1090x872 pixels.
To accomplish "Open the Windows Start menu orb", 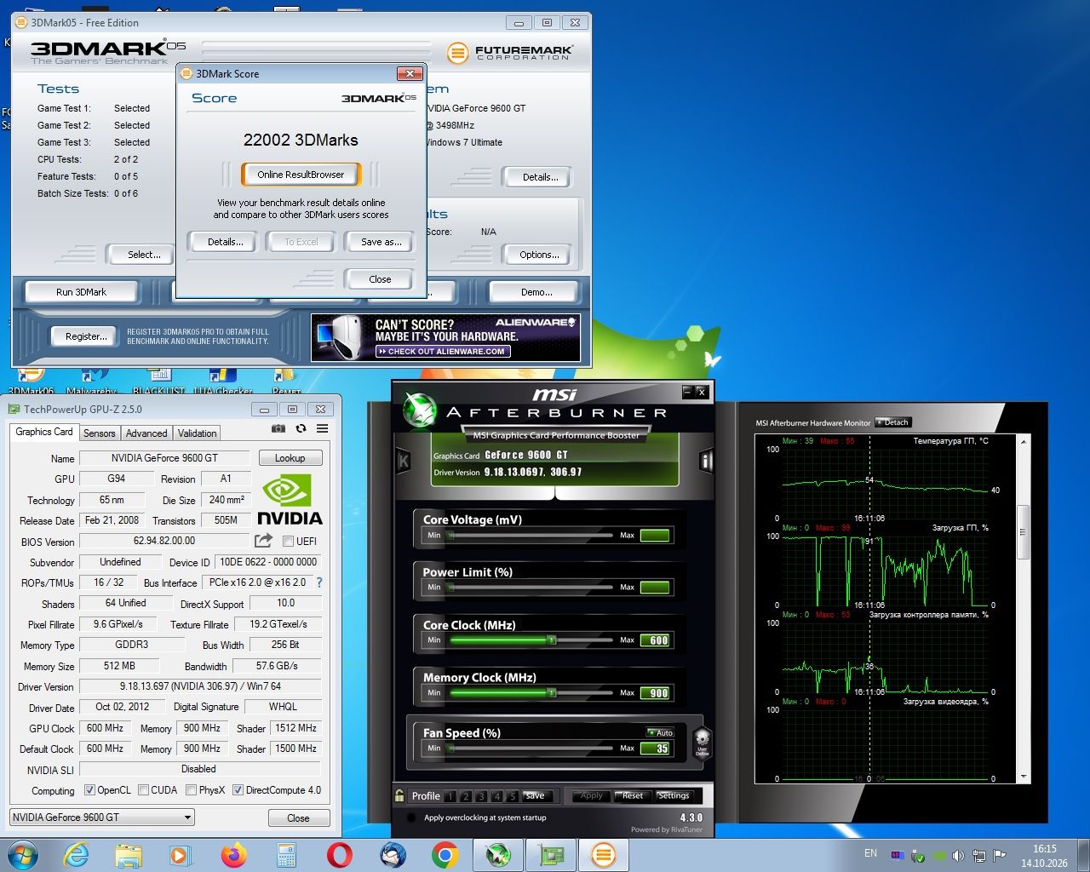I will point(22,855).
